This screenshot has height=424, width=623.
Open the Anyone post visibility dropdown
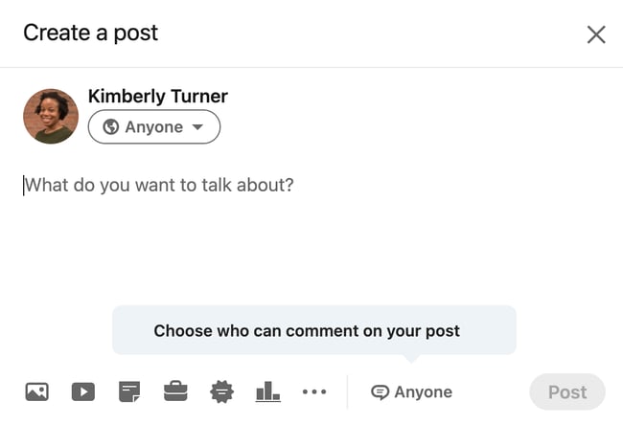pos(153,127)
